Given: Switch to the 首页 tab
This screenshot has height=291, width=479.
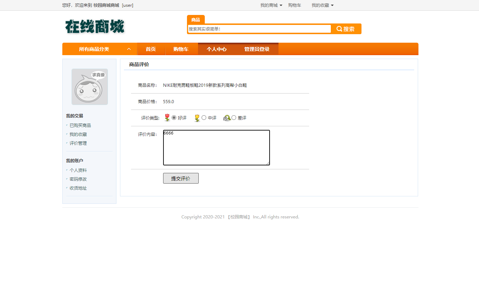Looking at the screenshot, I should 151,49.
